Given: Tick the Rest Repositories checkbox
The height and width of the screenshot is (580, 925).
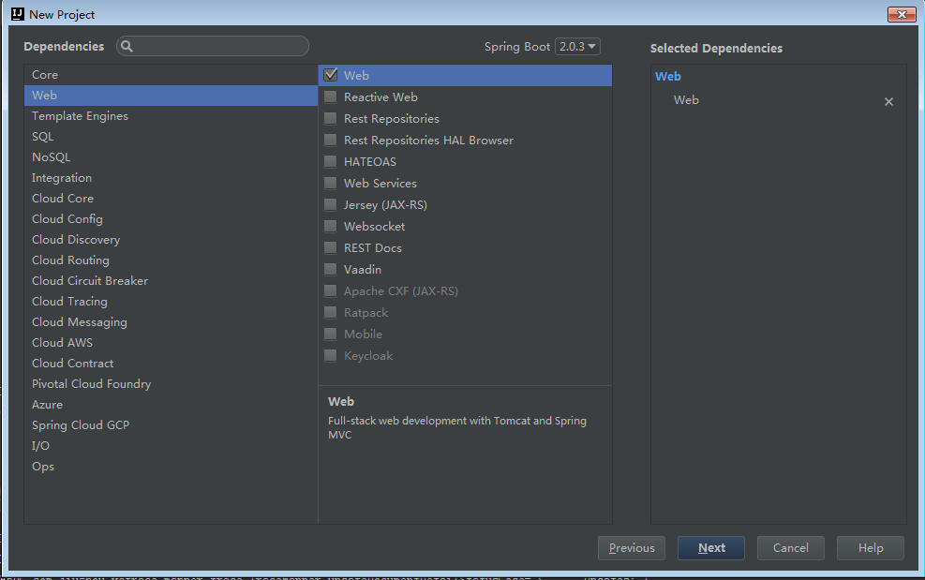Looking at the screenshot, I should point(331,118).
